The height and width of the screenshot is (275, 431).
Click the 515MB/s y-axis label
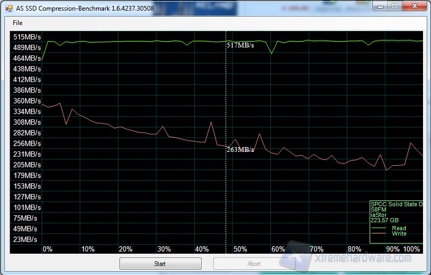27,37
